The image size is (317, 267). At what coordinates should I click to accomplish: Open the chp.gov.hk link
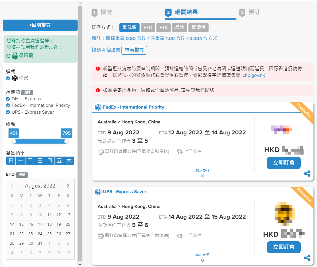(254, 76)
